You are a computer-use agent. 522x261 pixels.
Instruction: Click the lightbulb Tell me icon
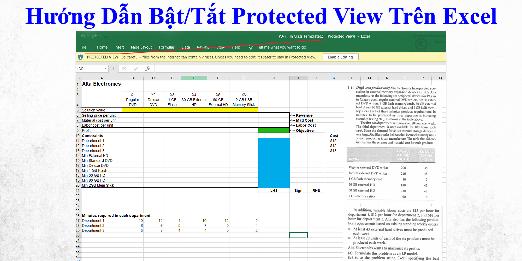point(250,47)
